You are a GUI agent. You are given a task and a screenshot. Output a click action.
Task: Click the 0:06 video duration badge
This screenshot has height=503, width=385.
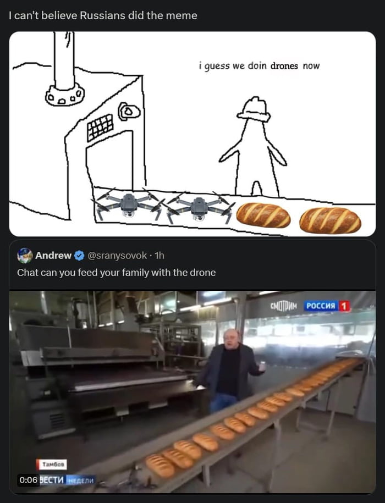28,480
